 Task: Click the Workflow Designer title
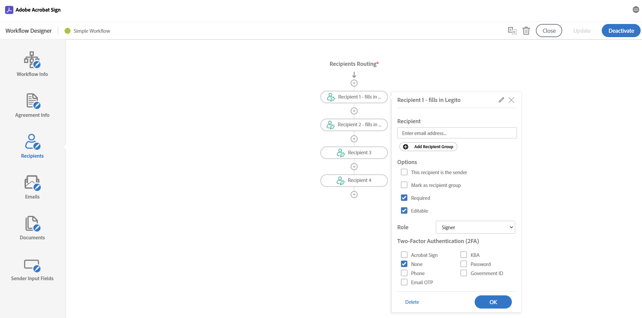(28, 31)
